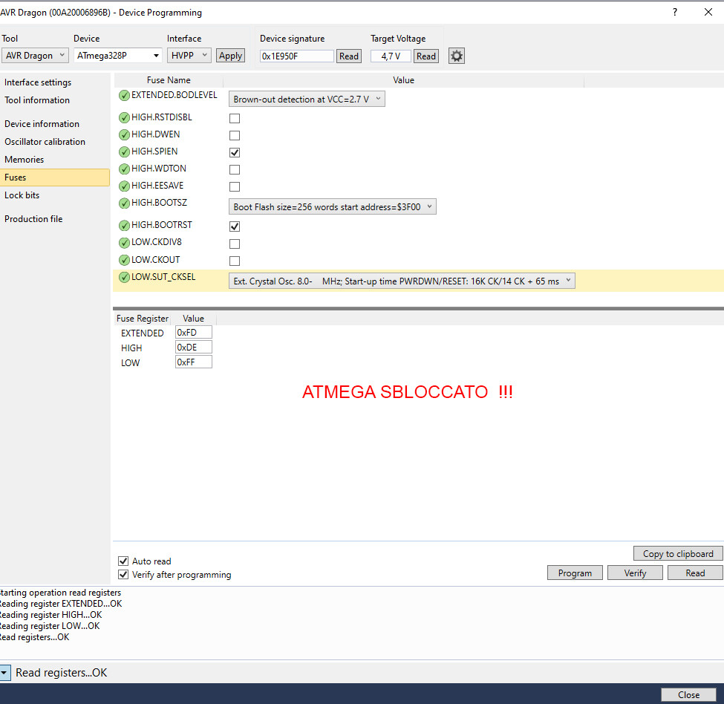This screenshot has width=724, height=704.
Task: Click the Verify button
Action: pos(635,573)
